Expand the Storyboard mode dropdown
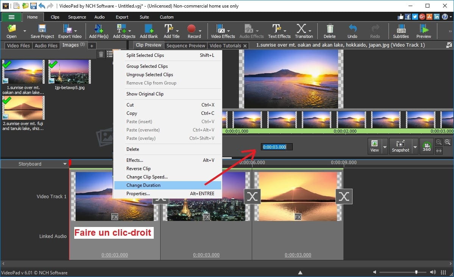This screenshot has height=277, width=454. pos(65,164)
